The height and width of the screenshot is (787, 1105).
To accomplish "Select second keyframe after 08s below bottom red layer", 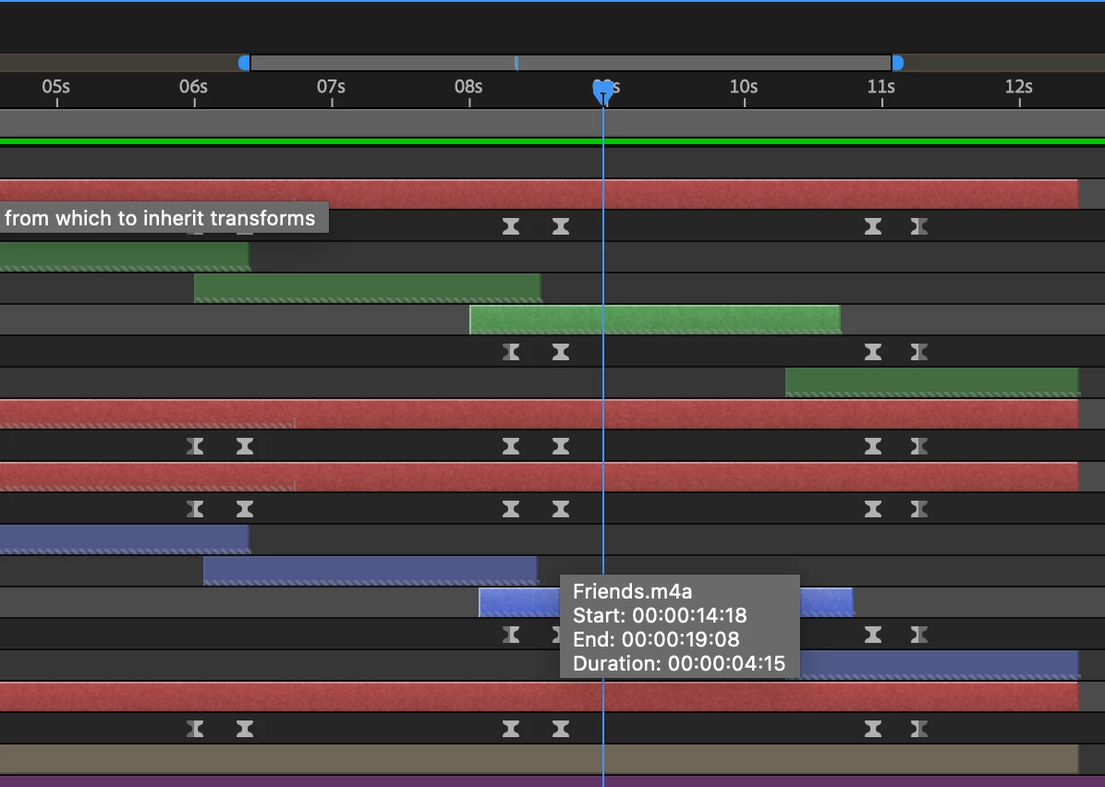I will tap(561, 729).
